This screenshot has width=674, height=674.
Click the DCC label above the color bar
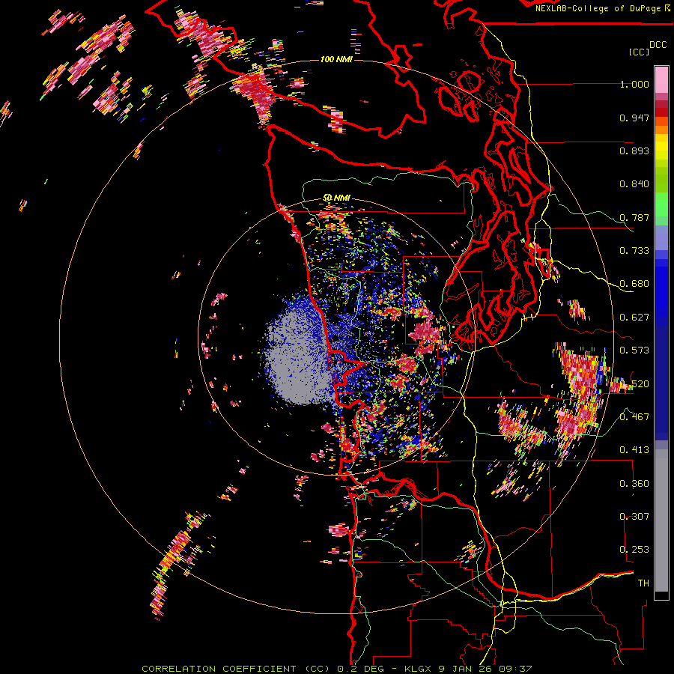click(658, 45)
